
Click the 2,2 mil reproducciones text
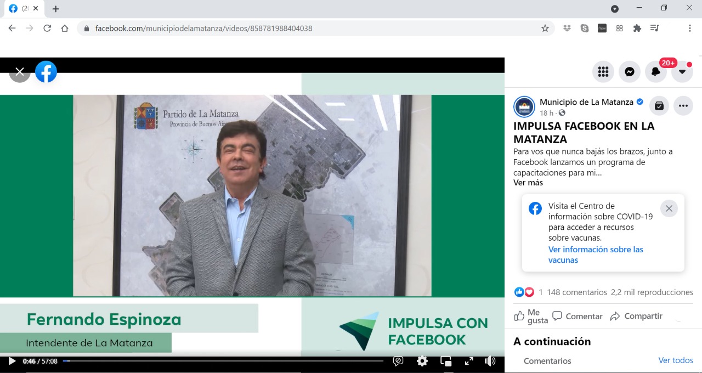(652, 292)
